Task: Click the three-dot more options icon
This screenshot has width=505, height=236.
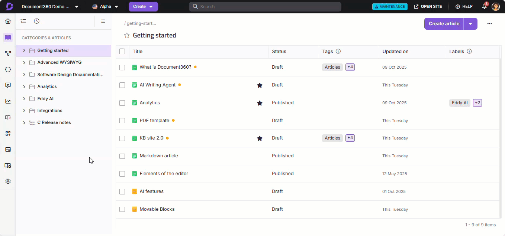Action: 489,24
